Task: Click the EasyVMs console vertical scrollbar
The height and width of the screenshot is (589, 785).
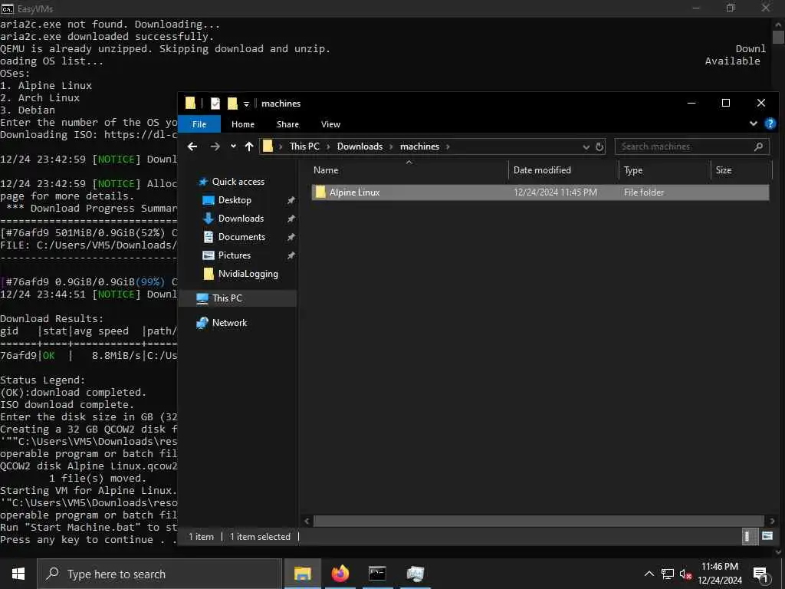Action: pyautogui.click(x=778, y=38)
